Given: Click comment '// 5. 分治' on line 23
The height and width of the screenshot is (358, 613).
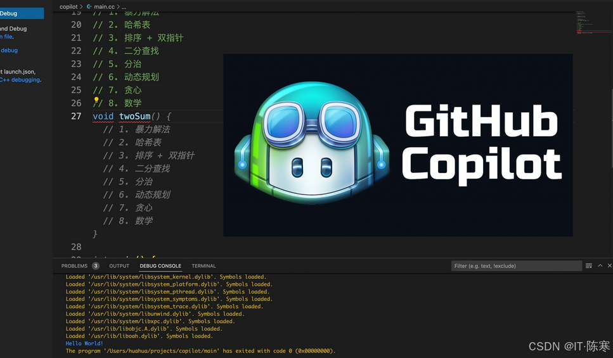Looking at the screenshot, I should pos(117,64).
